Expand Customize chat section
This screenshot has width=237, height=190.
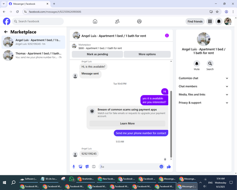(x=203, y=78)
